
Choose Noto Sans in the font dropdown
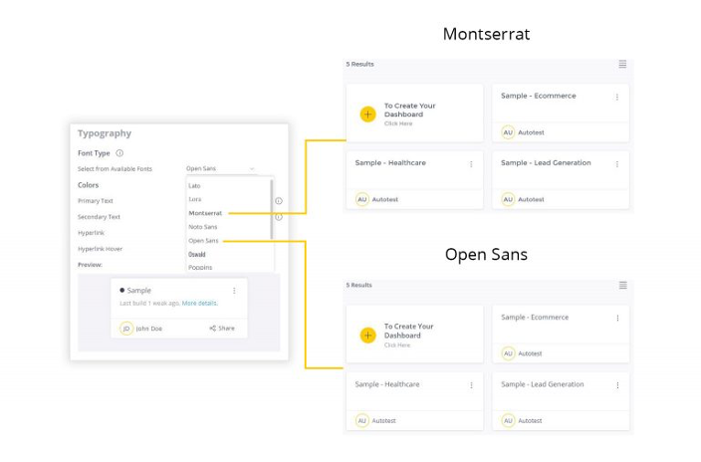pyautogui.click(x=203, y=227)
